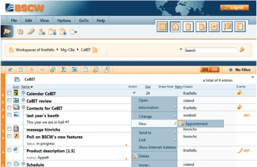The image size is (257, 167).
Task: Click the expand all plus icon
Action: click(x=31, y=70)
